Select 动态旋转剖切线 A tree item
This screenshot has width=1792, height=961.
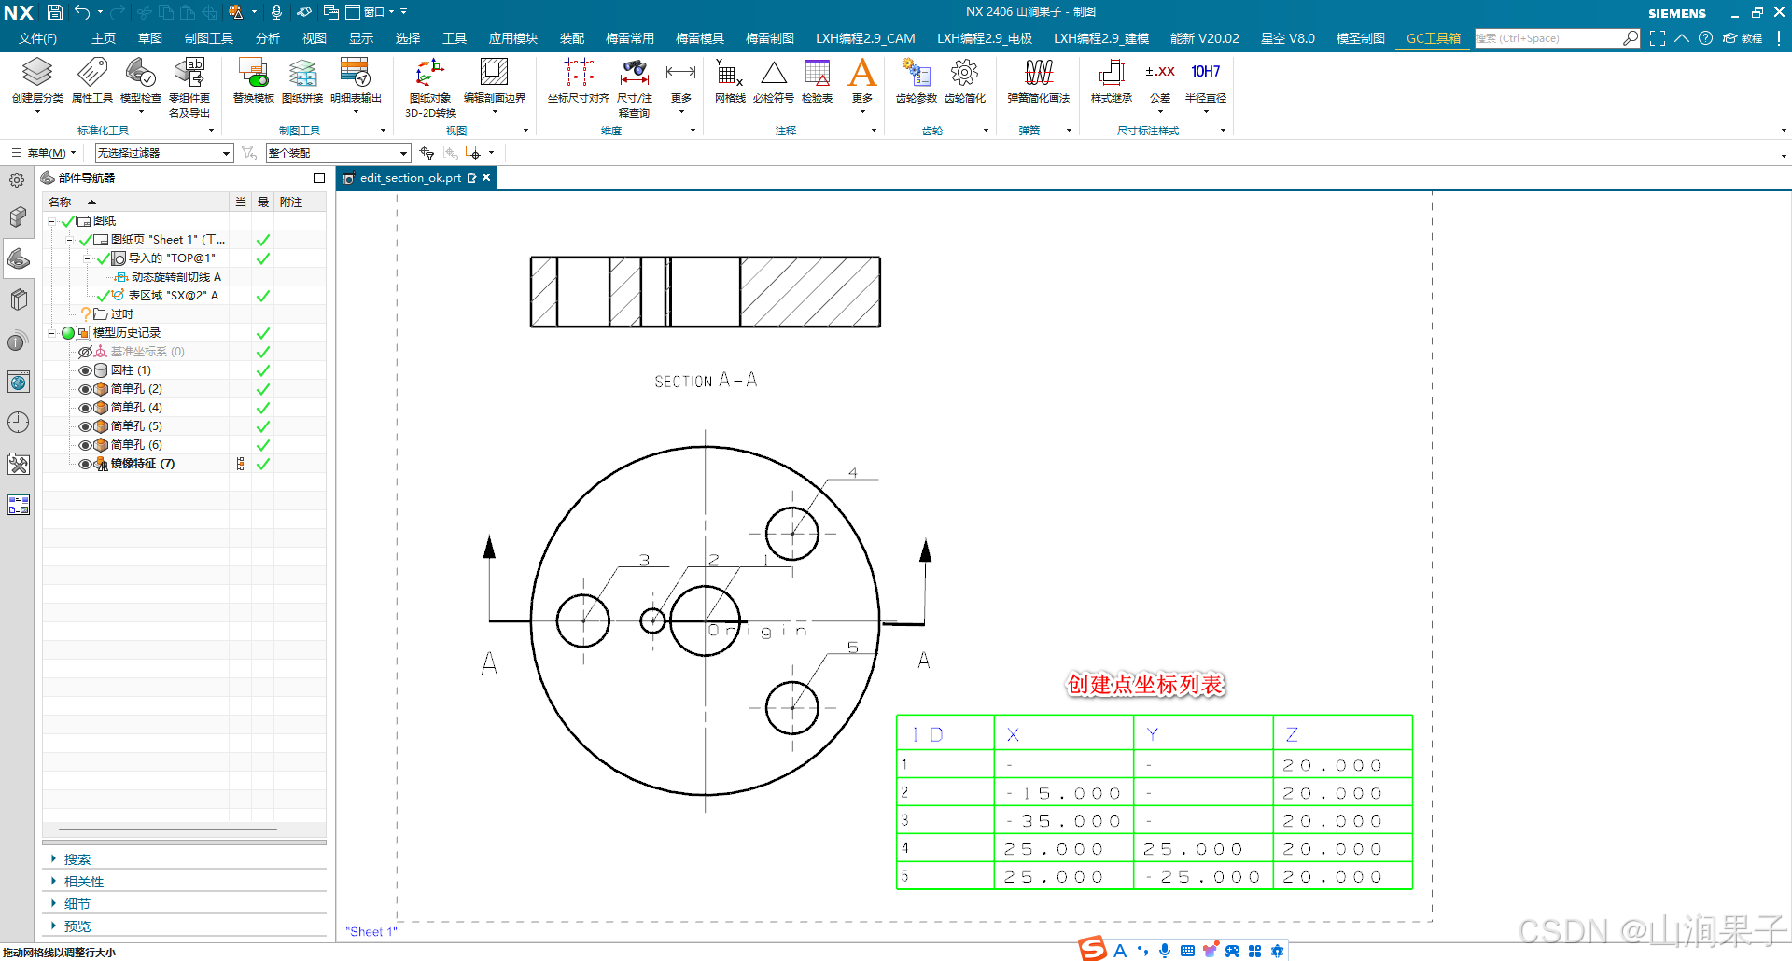pos(175,277)
